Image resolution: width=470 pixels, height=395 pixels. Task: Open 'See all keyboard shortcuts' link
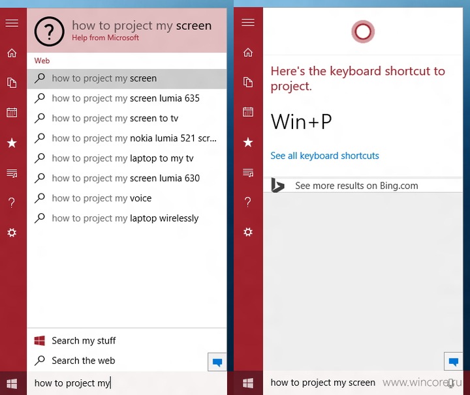[324, 156]
